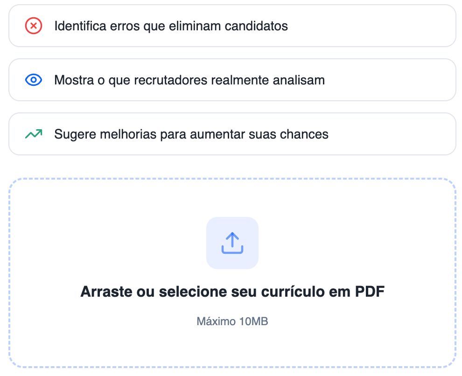The height and width of the screenshot is (376, 462).
Task: Click the red X circle icon
Action: pyautogui.click(x=34, y=26)
